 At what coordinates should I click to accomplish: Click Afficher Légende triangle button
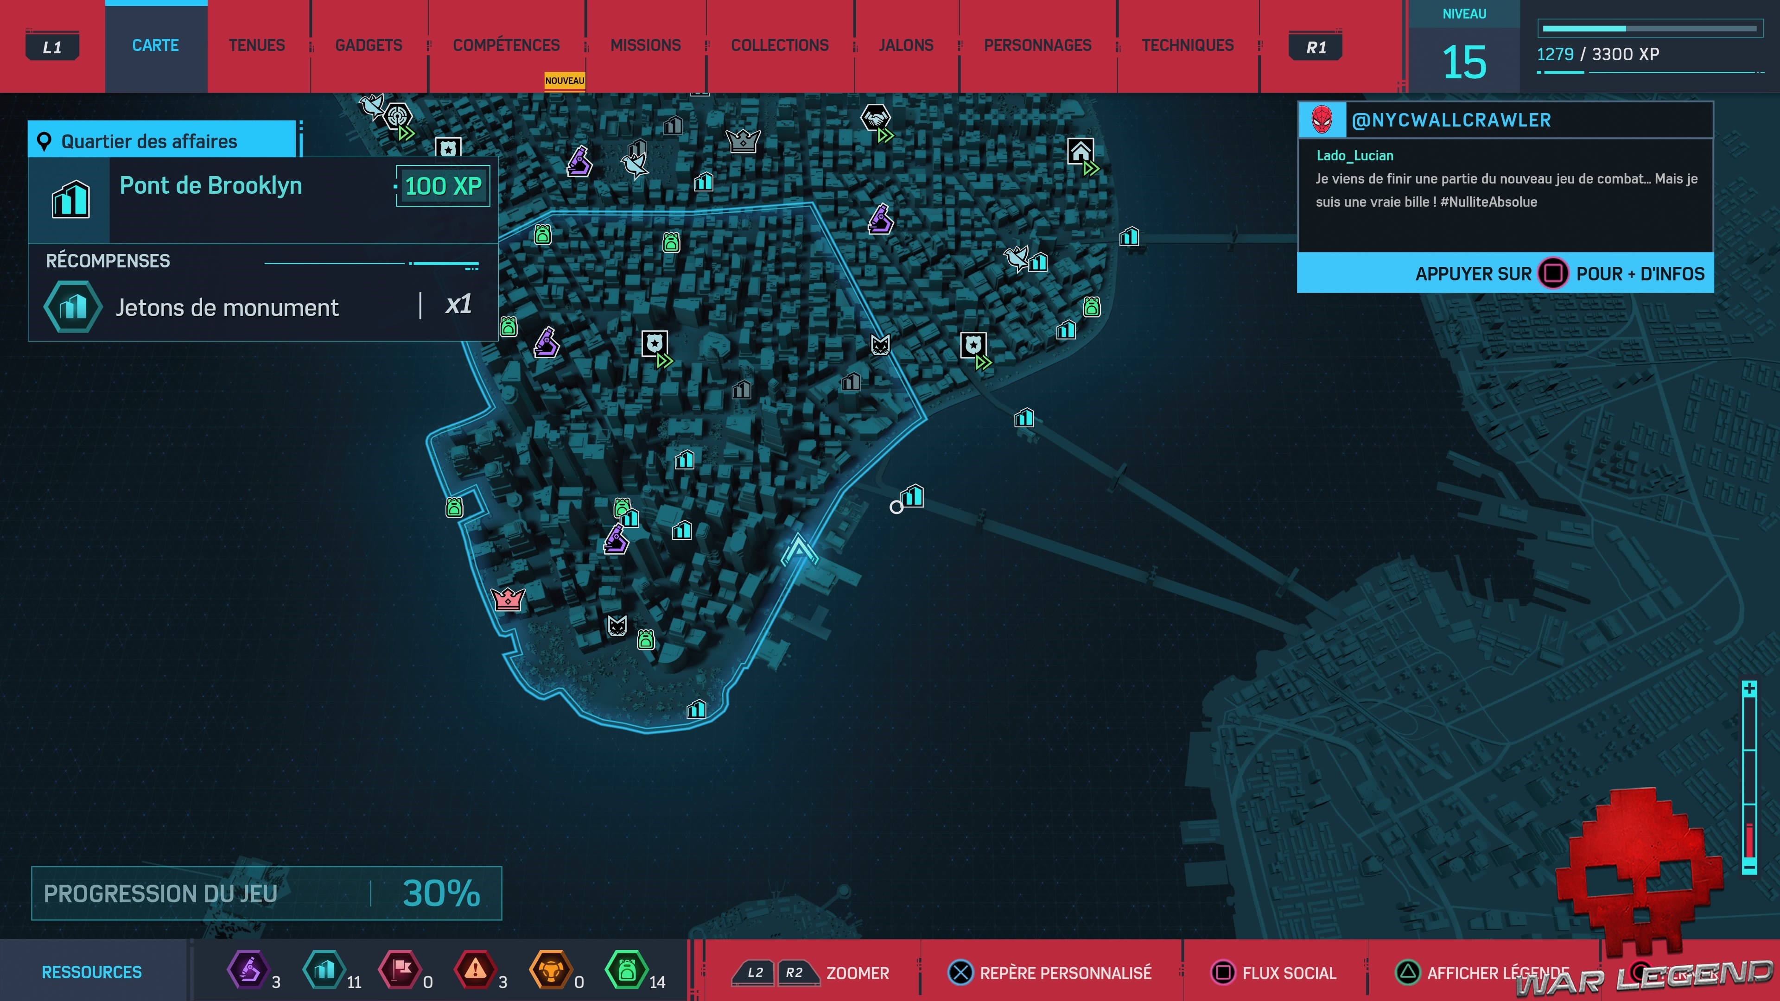pyautogui.click(x=1408, y=973)
